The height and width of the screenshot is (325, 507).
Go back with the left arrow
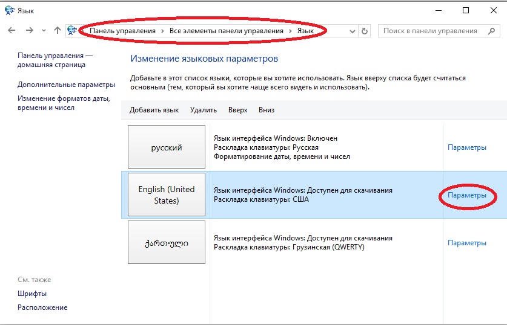(12, 30)
